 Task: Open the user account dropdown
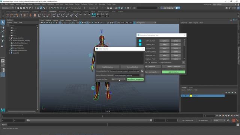168,8
